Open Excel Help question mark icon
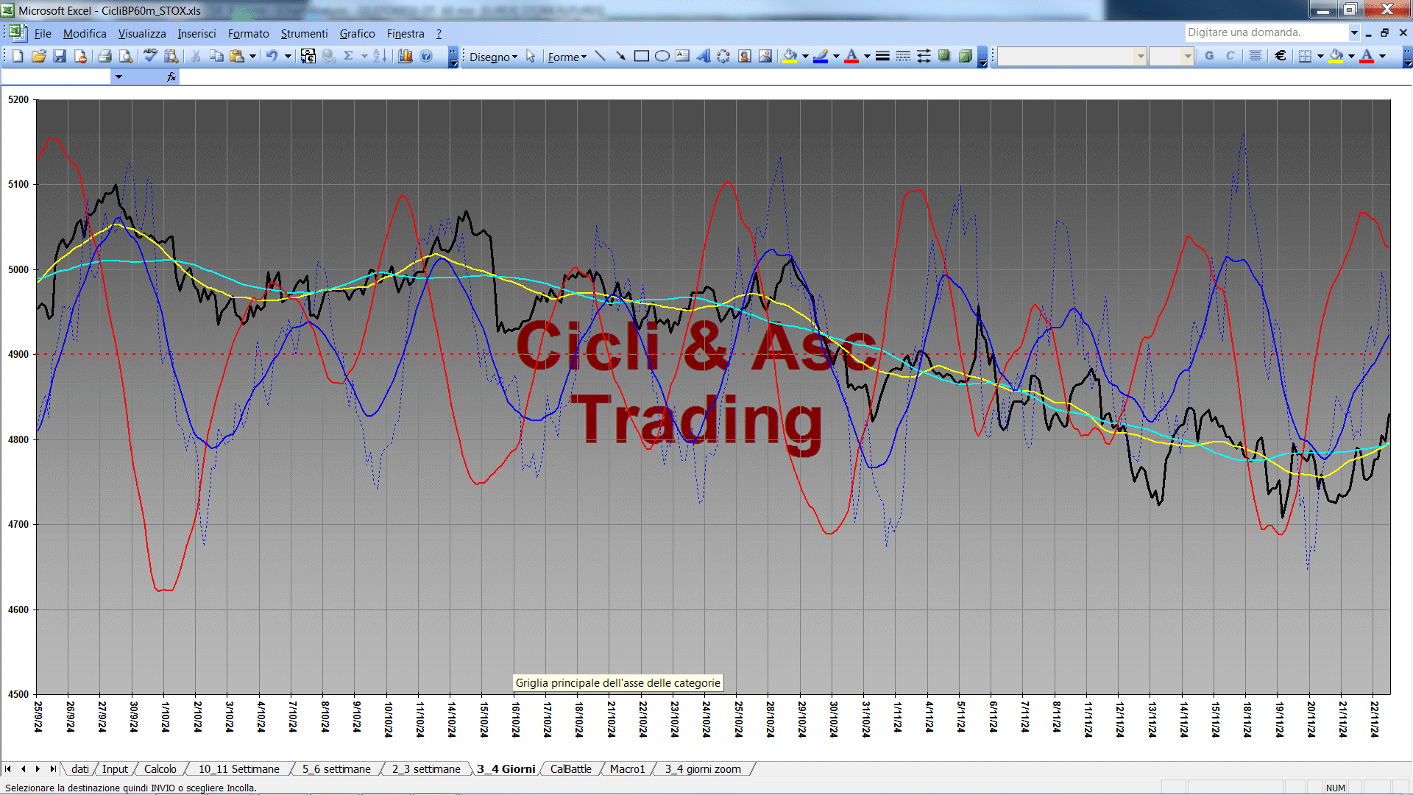Image resolution: width=1413 pixels, height=795 pixels. 426,56
